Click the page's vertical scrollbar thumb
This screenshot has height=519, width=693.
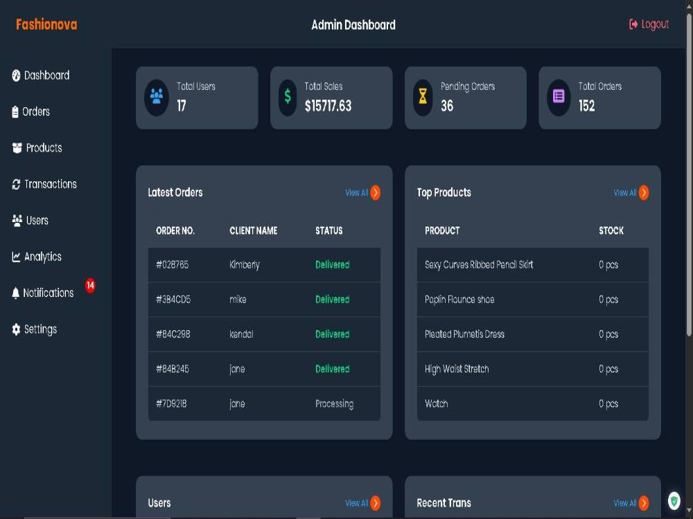coord(689,174)
